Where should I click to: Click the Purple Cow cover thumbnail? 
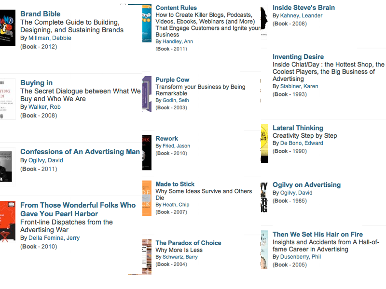tap(147, 93)
